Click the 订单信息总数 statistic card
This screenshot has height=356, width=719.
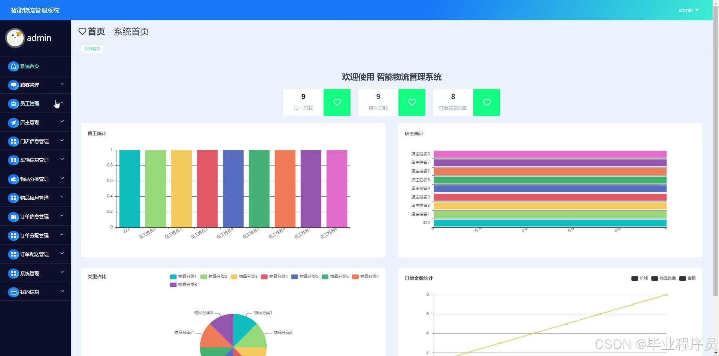(x=467, y=102)
